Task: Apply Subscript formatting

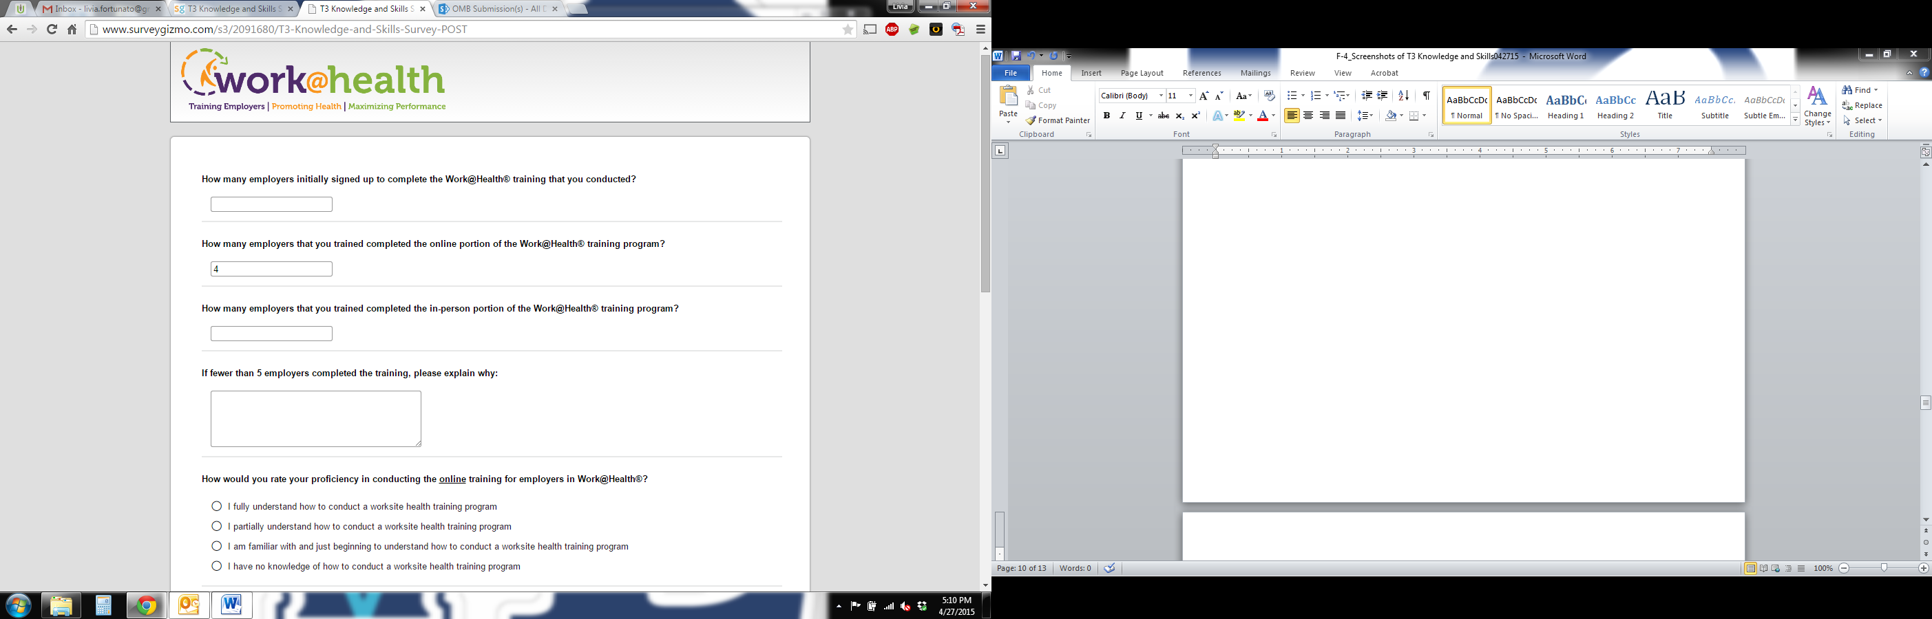Action: click(1179, 116)
